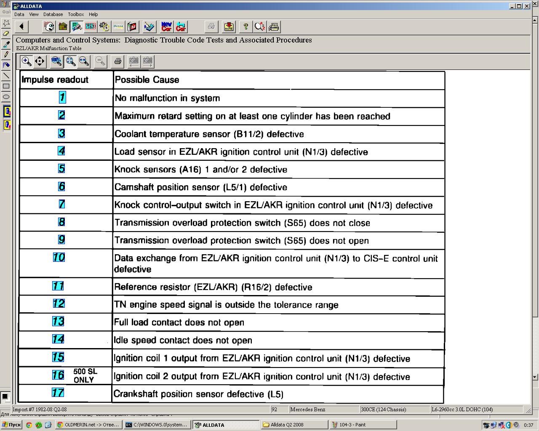Click the fit-width zoom magnifier icon
Viewport: 539px width, 431px height.
84,61
